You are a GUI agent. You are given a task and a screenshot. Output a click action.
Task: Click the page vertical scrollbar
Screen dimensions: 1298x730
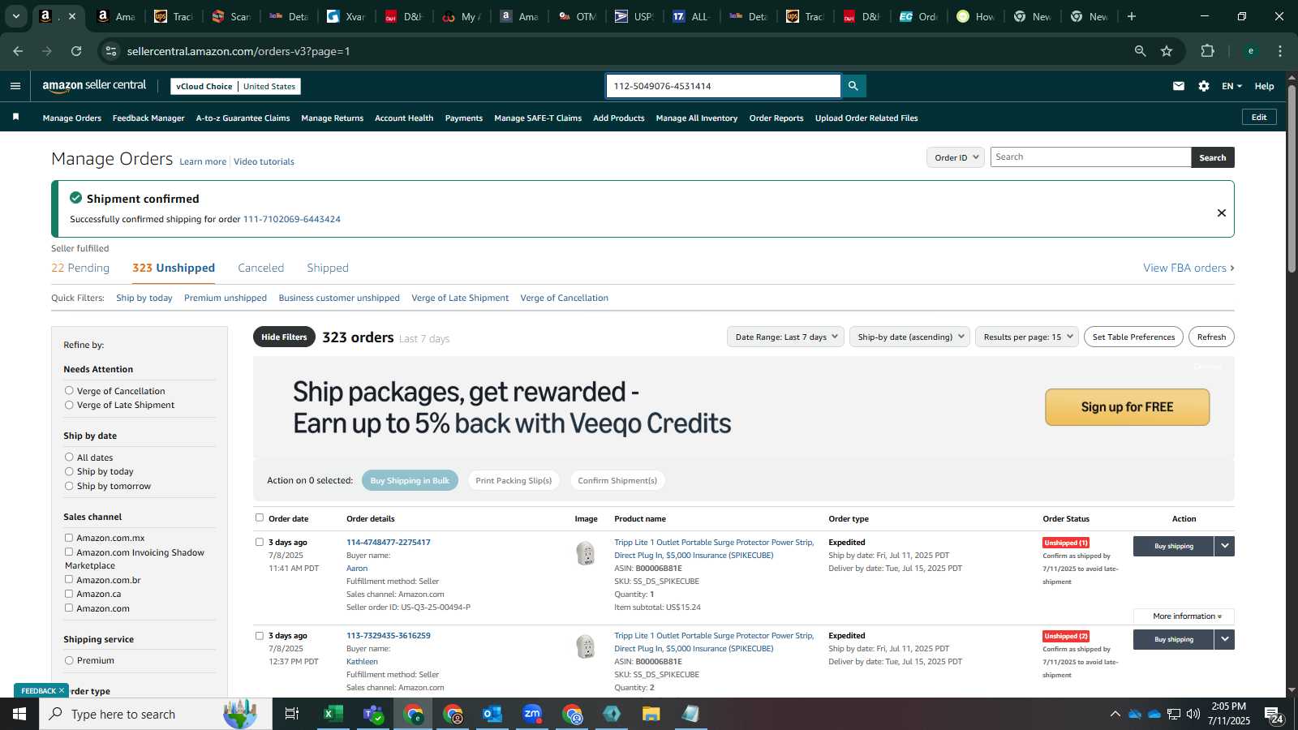click(x=1292, y=178)
